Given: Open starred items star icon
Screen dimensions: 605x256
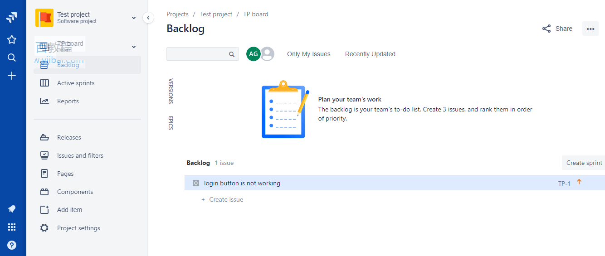Looking at the screenshot, I should 12,39.
